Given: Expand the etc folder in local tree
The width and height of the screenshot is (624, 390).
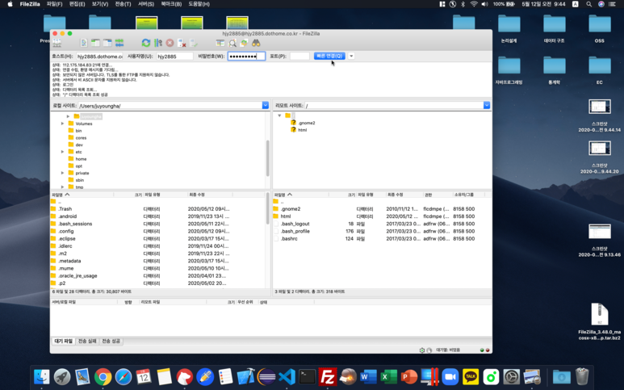Looking at the screenshot, I should tap(62, 152).
